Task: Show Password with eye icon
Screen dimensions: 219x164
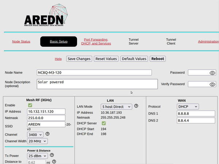Action: [212, 73]
